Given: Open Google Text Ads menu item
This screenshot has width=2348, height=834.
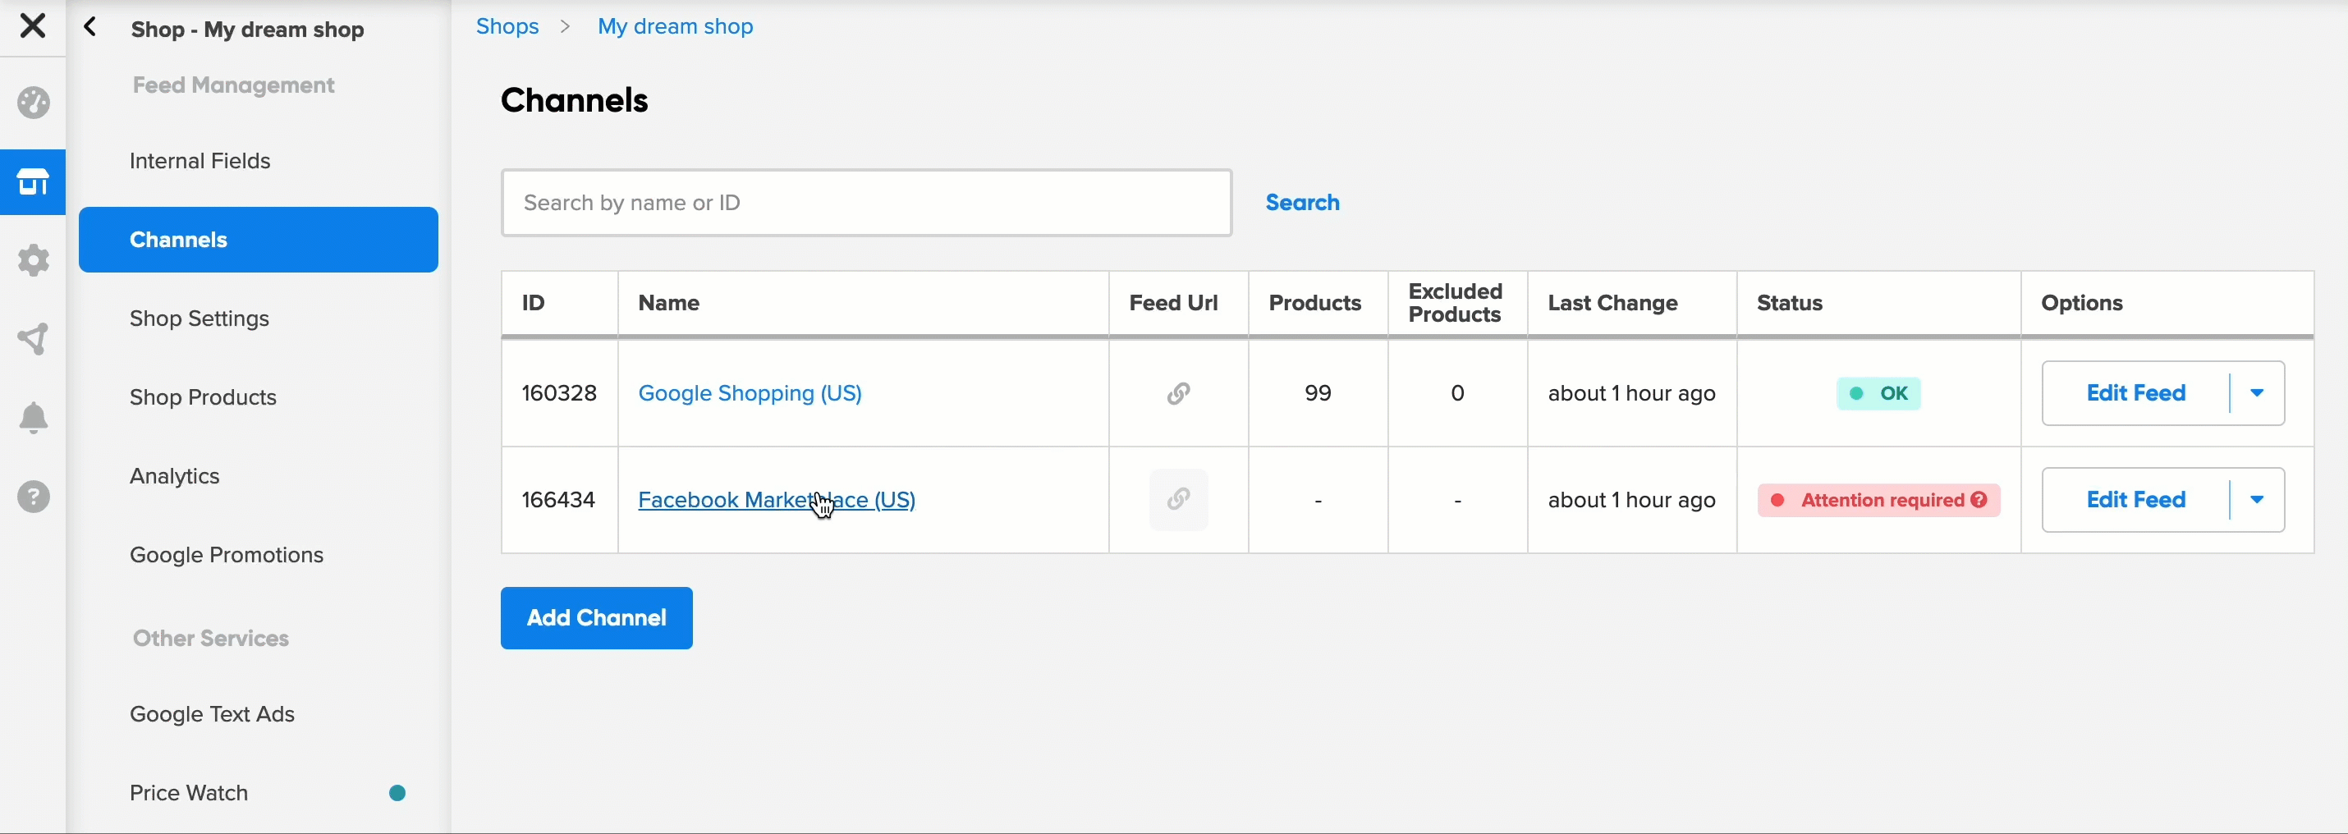Looking at the screenshot, I should [x=212, y=715].
